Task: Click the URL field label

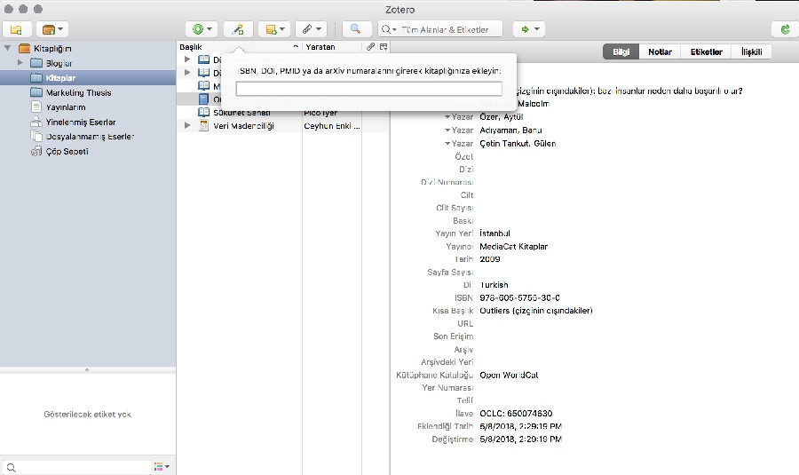Action: (x=465, y=324)
